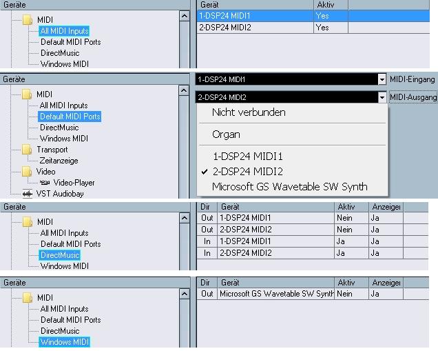Click Gerät column header in Windows MIDI table

click(276, 283)
